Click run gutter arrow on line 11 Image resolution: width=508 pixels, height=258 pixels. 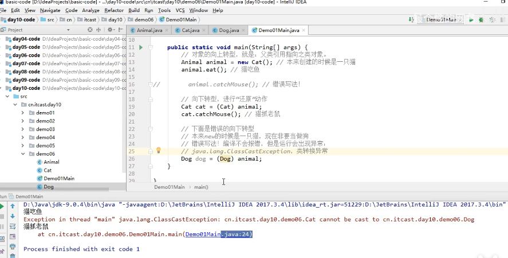(x=141, y=47)
